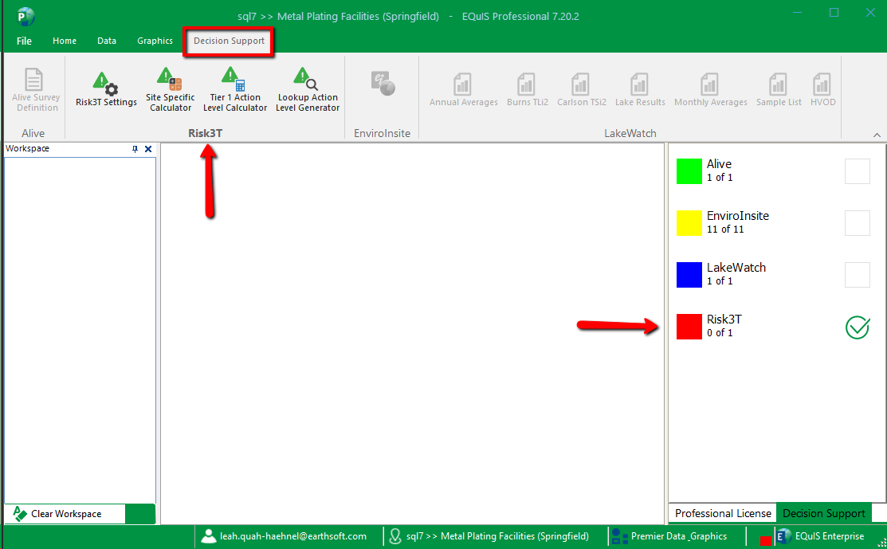Viewport: 887px width, 549px height.
Task: Open the HVOD report
Action: [822, 89]
